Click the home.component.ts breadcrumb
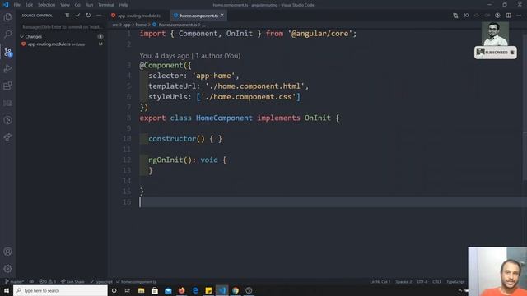 [x=178, y=25]
